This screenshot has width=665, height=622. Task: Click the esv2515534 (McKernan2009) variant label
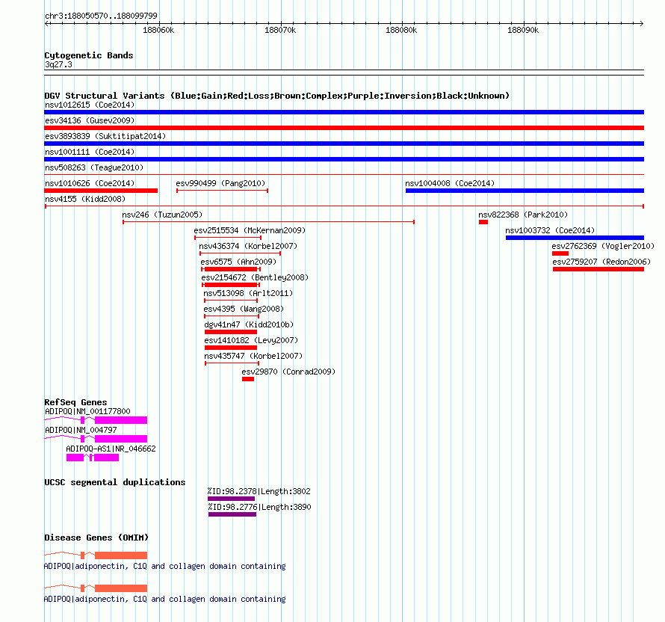tap(250, 230)
